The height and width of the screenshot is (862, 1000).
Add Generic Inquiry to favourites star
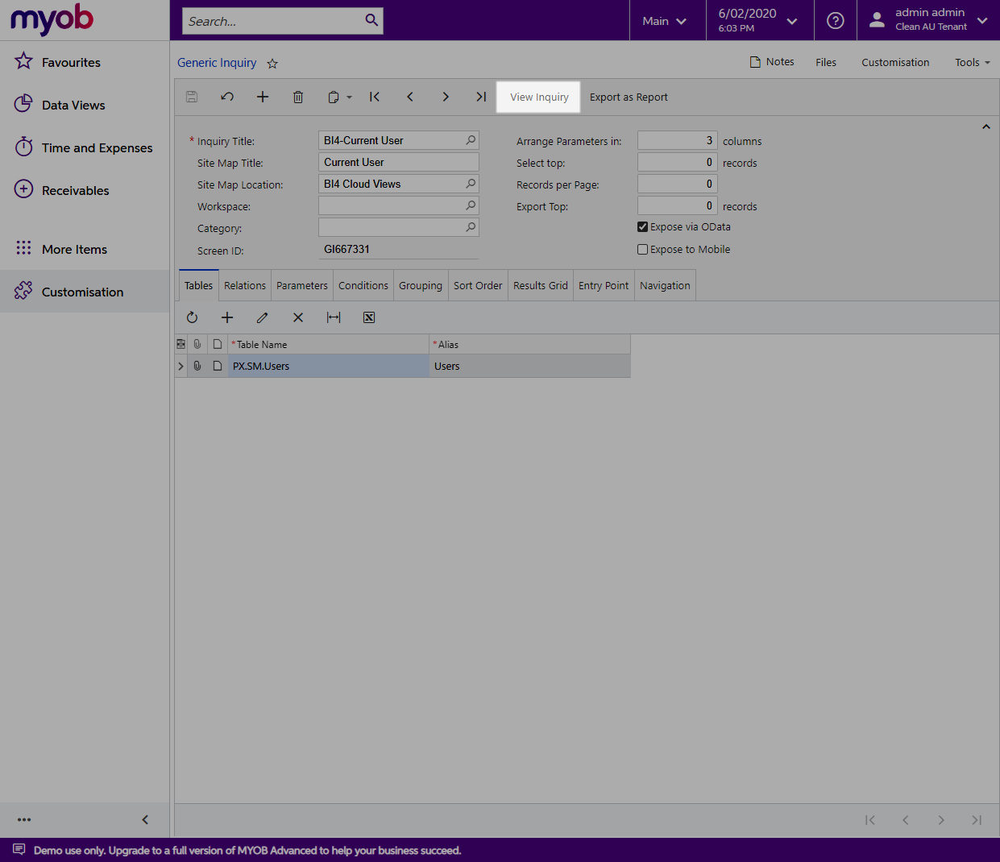point(272,64)
